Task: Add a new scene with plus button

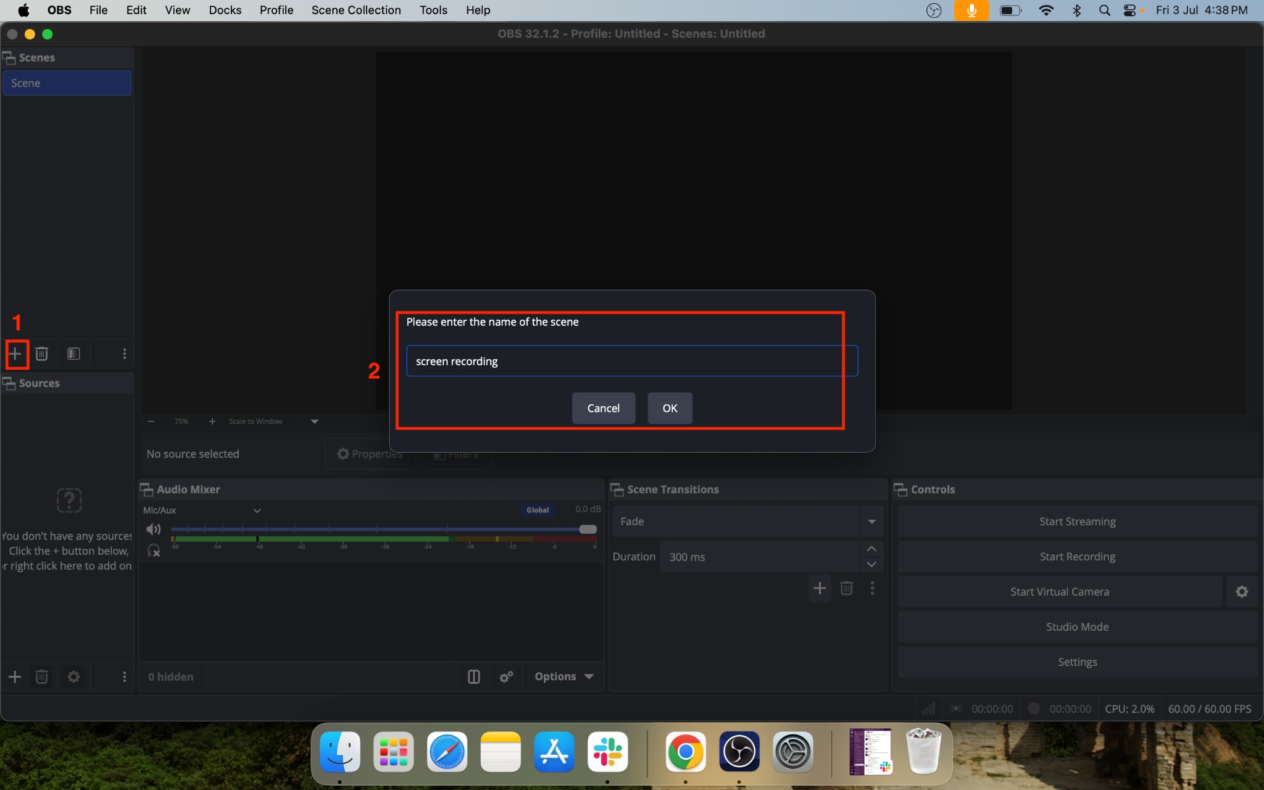Action: (15, 354)
